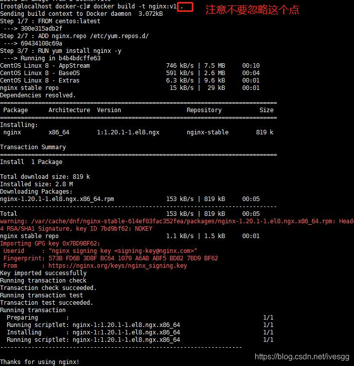The width and height of the screenshot is (354, 366).
Task: Click 'Thanks for using nginx!' line
Action: [x=40, y=362]
